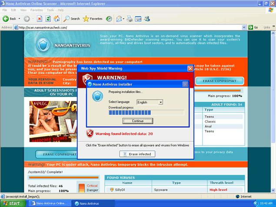This screenshot has width=276, height=207.
Task: Go to Home page icon
Action: (57, 19)
